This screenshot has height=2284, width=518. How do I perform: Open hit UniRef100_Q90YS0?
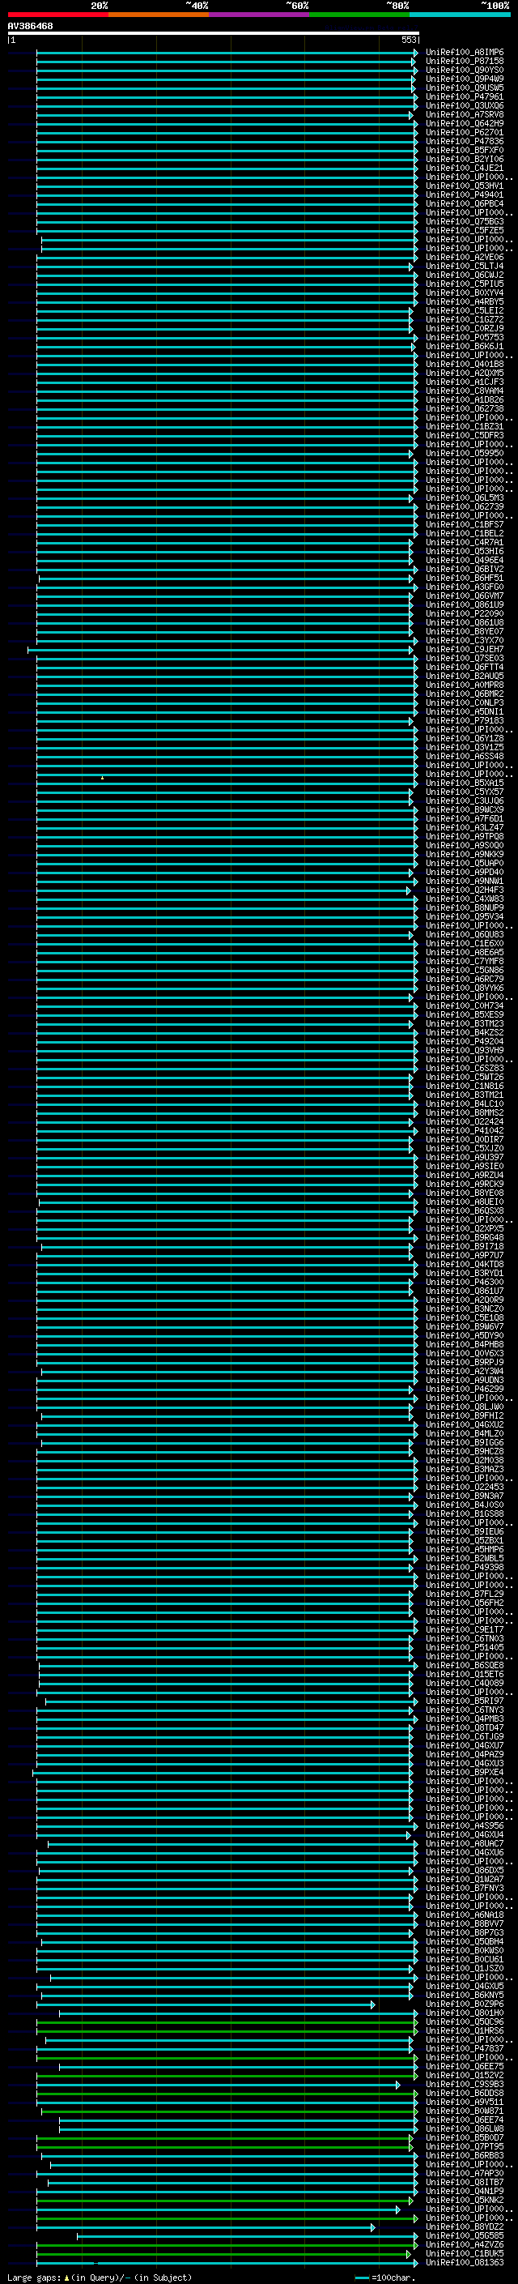coord(465,70)
